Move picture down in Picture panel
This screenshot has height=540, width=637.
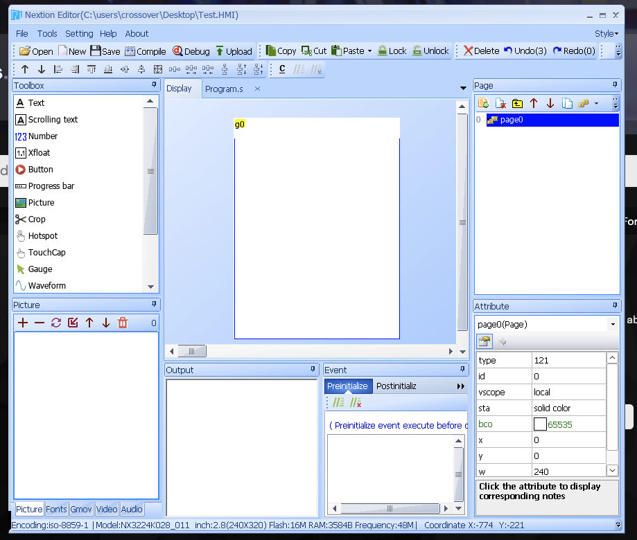coord(106,323)
